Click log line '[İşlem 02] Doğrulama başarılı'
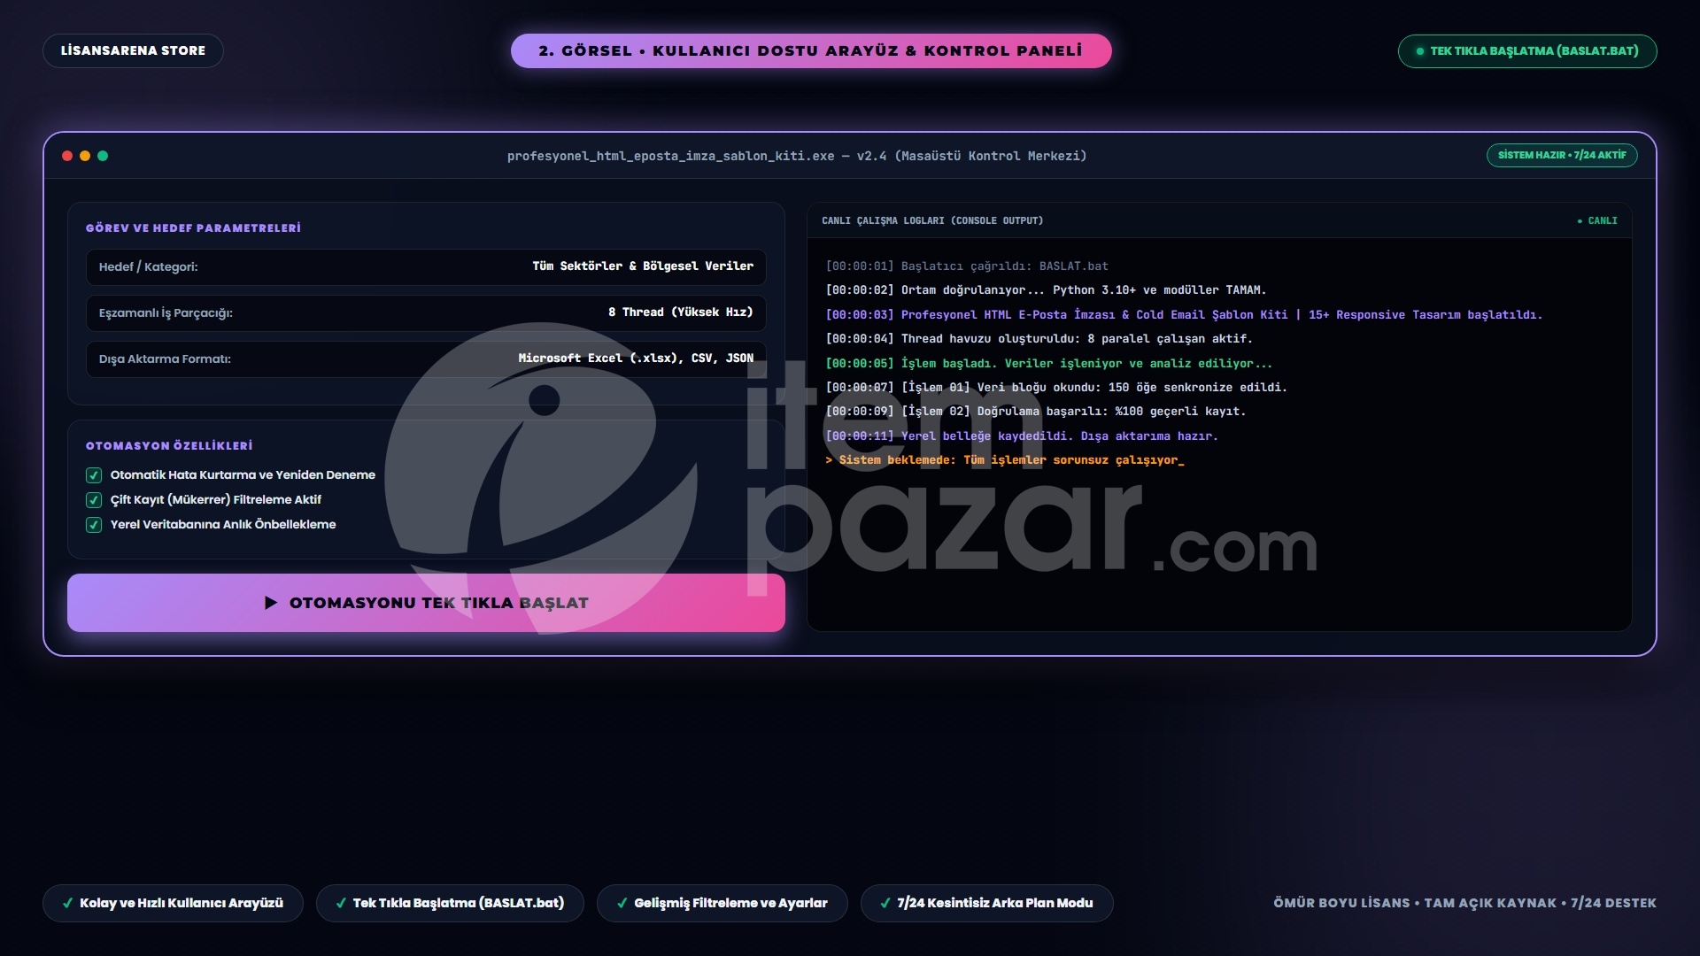 pyautogui.click(x=1035, y=412)
